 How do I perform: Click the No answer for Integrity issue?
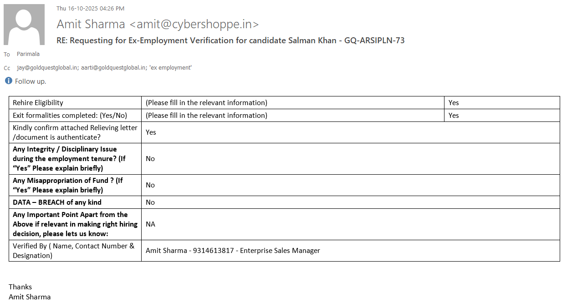(x=150, y=159)
